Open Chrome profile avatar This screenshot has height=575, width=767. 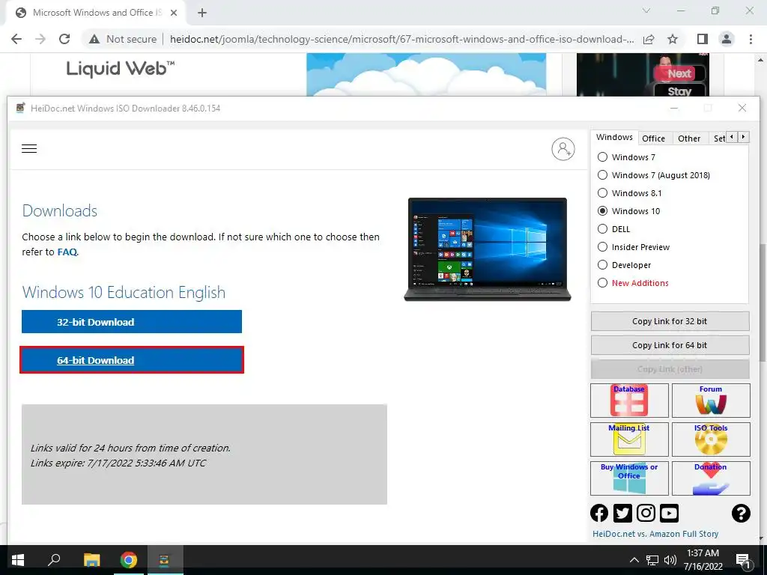click(727, 39)
